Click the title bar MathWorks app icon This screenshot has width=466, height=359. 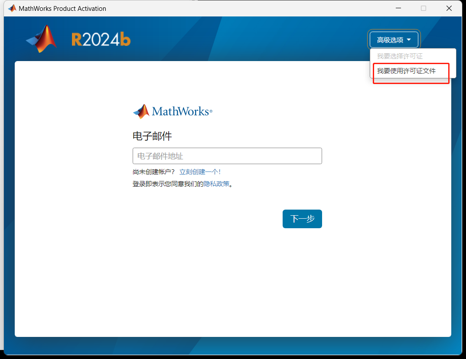[x=12, y=8]
